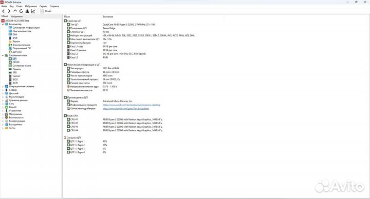Select the Типичная мощность row
Viewport: 370px width, 199px height.
pyautogui.click(x=87, y=90)
